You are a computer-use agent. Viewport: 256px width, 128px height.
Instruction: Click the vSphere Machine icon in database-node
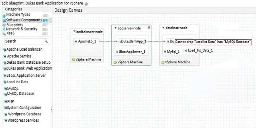point(162,62)
